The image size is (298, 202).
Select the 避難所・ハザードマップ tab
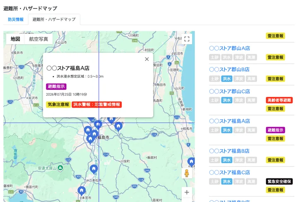click(54, 19)
